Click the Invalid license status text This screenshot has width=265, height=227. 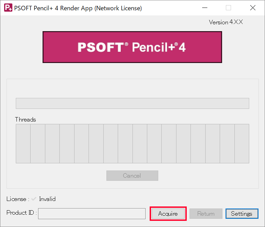pos(47,199)
